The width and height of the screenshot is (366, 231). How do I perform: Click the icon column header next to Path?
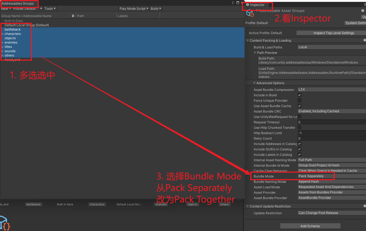[x=73, y=16]
